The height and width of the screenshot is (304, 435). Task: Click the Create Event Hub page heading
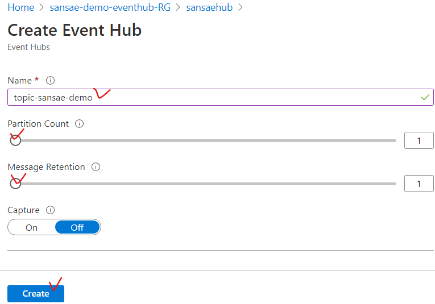[x=74, y=30]
